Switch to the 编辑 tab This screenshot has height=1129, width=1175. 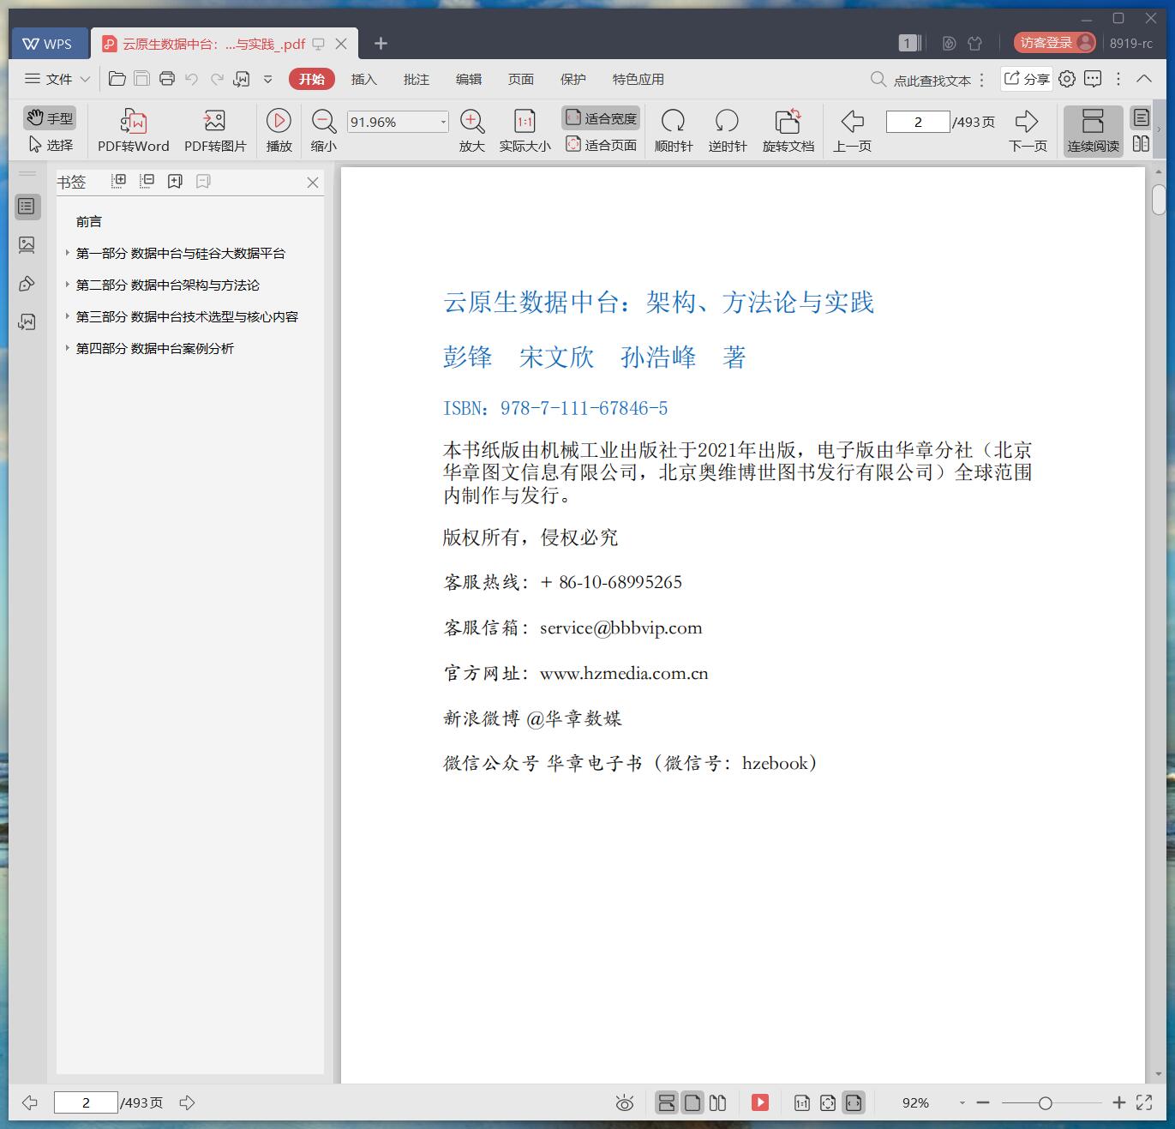(x=468, y=79)
